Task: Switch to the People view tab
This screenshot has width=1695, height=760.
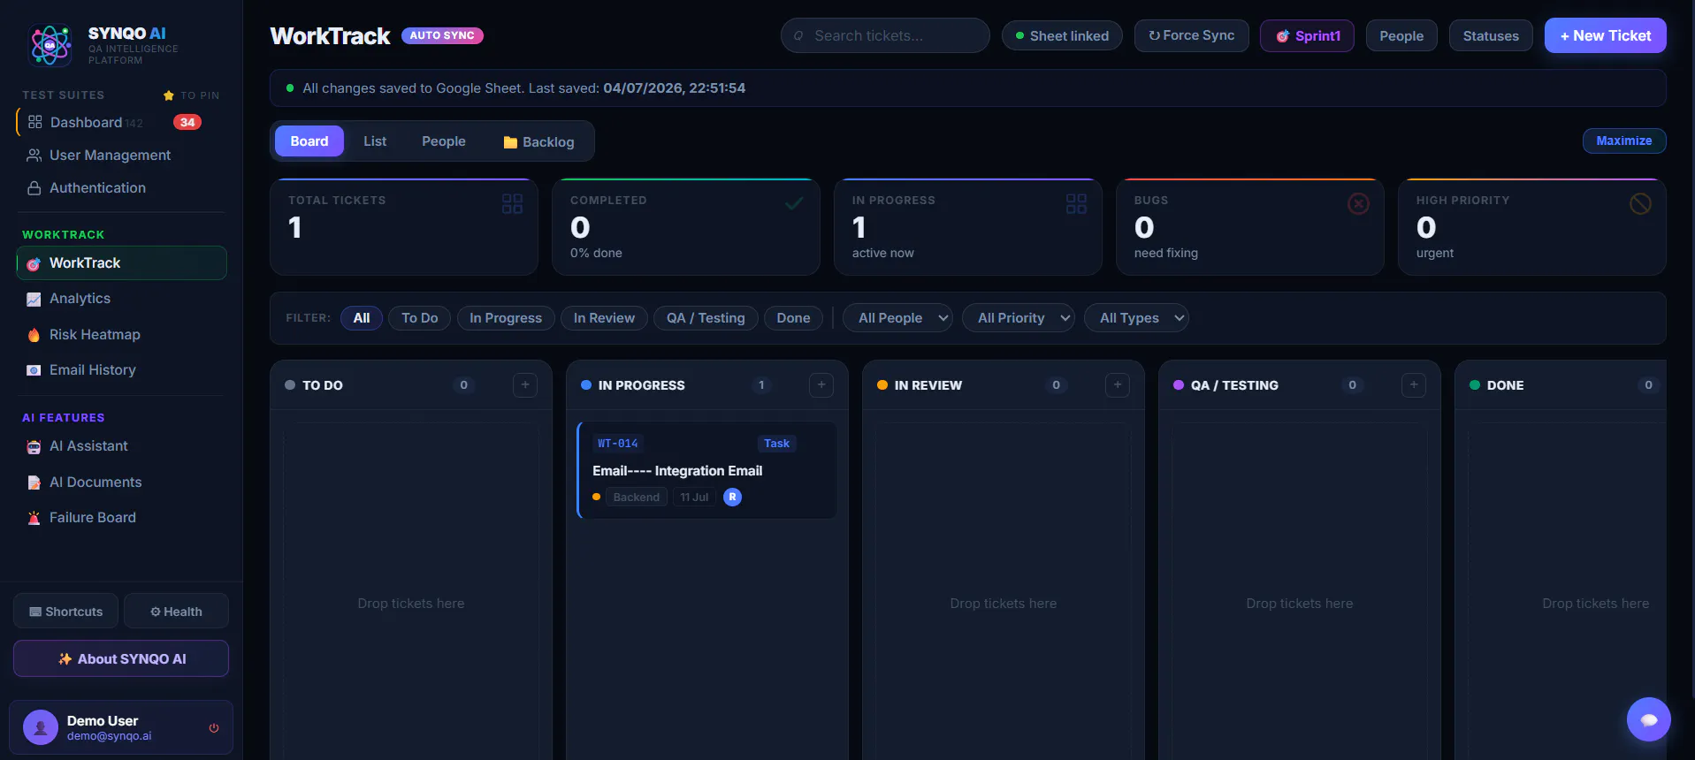Action: coord(444,141)
